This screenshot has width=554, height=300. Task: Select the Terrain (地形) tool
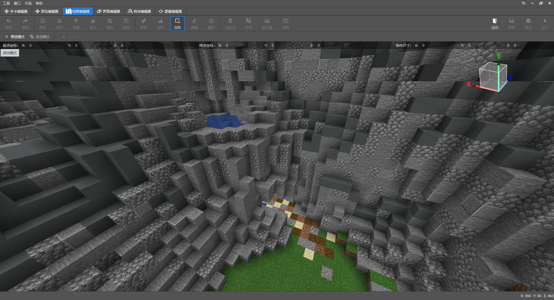coord(160,24)
